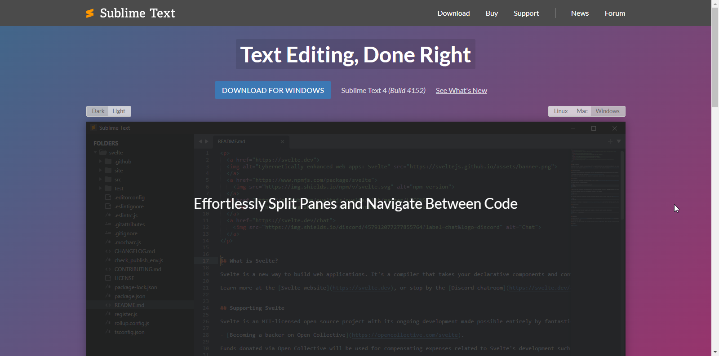
Task: Open register.js file
Action: [x=126, y=314]
